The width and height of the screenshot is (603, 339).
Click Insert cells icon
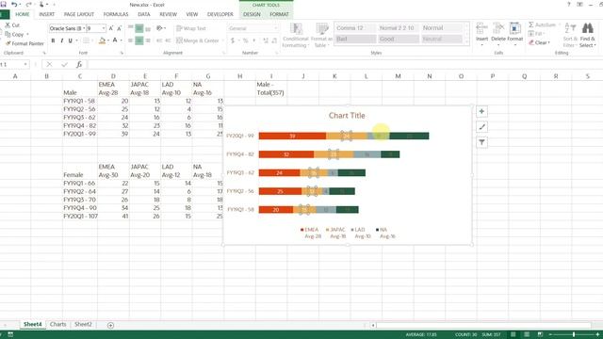coord(481,29)
